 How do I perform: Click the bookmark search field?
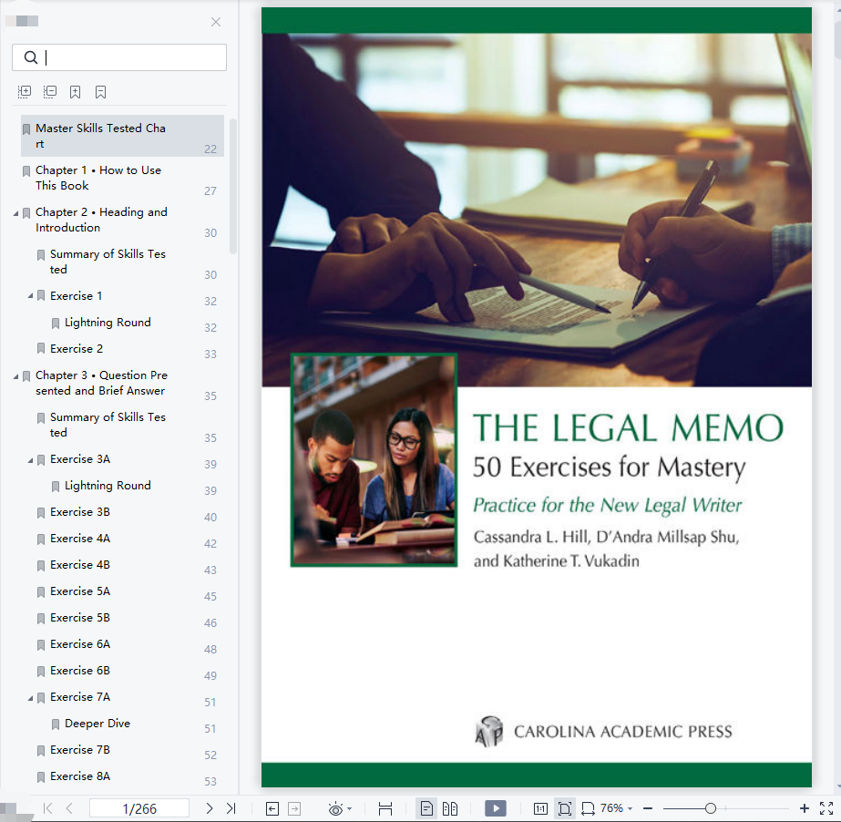tap(119, 57)
